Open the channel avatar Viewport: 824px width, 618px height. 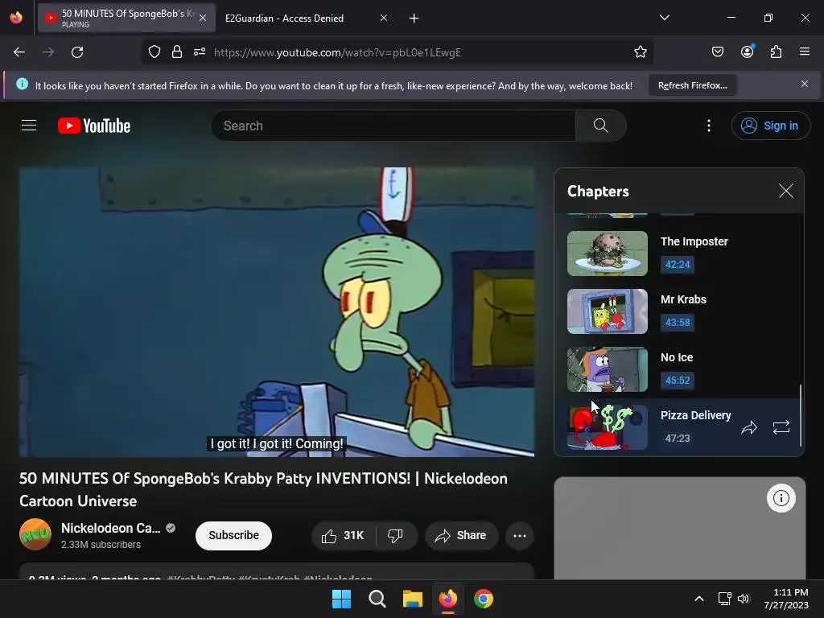click(x=35, y=534)
